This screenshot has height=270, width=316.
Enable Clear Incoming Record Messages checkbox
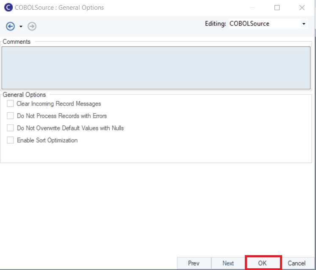[x=10, y=104]
